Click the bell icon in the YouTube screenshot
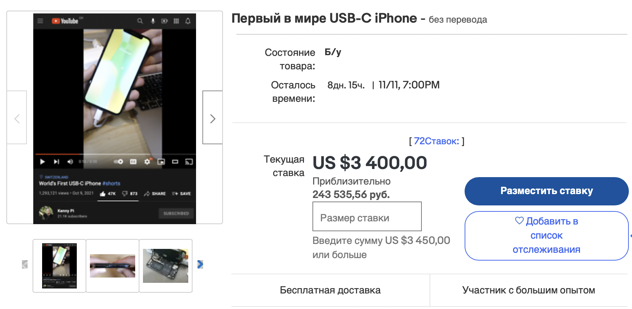 pos(188,21)
